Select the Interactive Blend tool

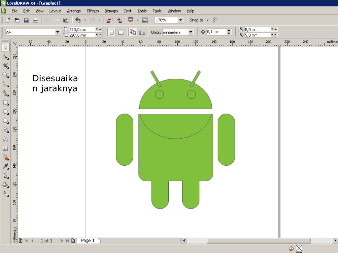(5, 157)
